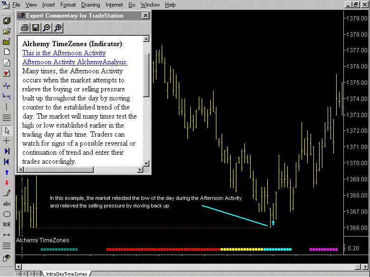
Task: Click first-tab navigation arrow beside IntraDayTimeZones
Action: [x=18, y=274]
